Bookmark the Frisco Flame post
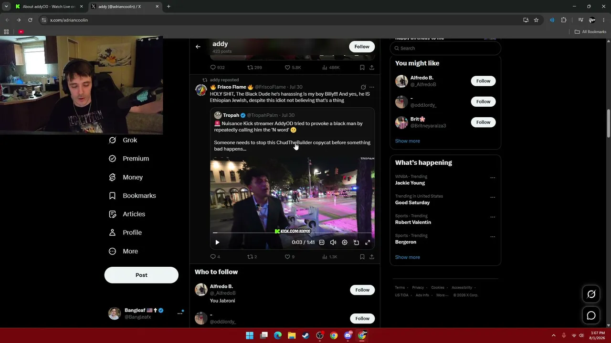 point(362,257)
